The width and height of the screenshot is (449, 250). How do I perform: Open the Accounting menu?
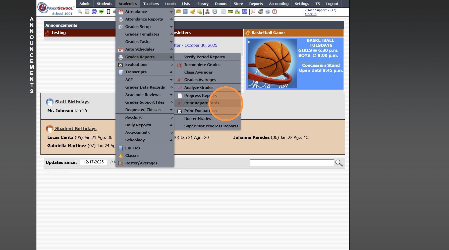279,4
